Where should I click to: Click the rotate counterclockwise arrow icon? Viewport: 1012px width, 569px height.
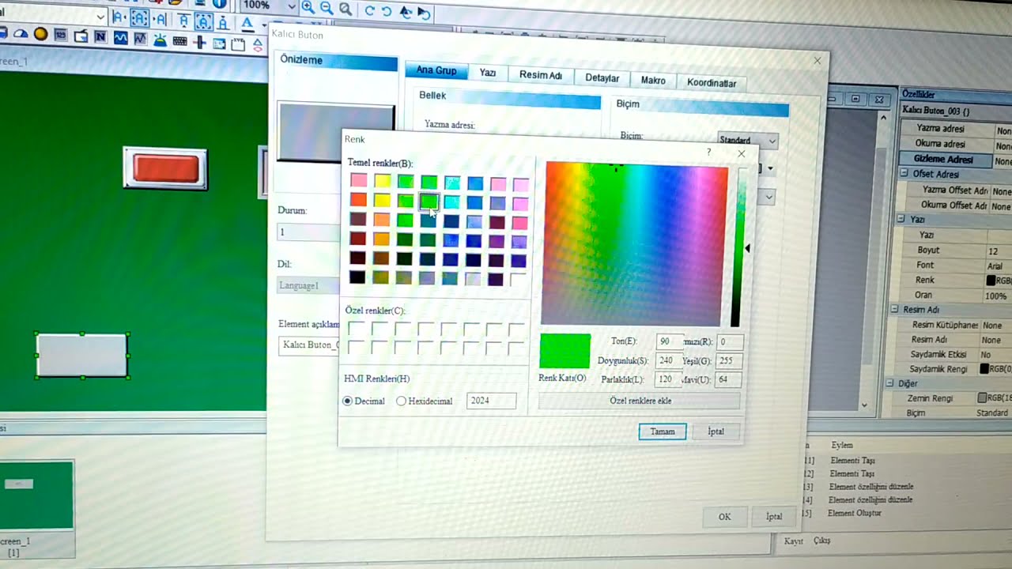click(387, 11)
